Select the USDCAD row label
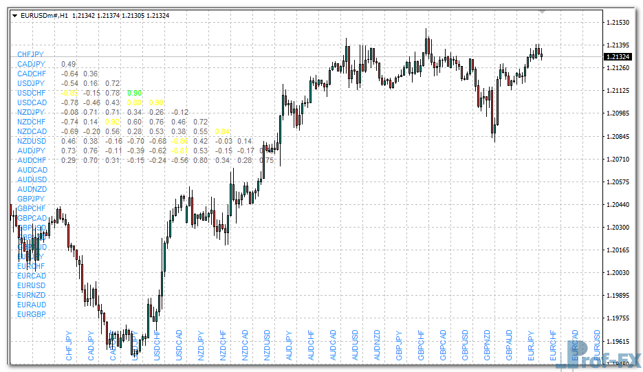This screenshot has height=372, width=643. click(32, 102)
